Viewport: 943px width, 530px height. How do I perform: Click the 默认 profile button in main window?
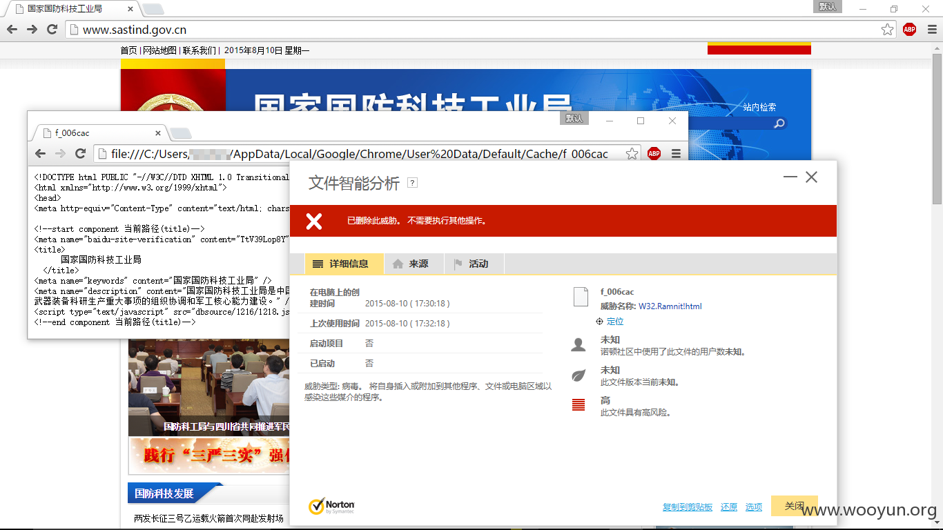[x=828, y=6]
